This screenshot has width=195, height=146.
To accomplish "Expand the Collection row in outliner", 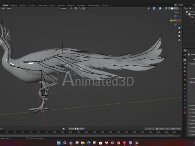I will (187, 14).
